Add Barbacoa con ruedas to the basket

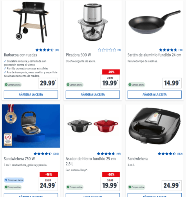[31, 94]
